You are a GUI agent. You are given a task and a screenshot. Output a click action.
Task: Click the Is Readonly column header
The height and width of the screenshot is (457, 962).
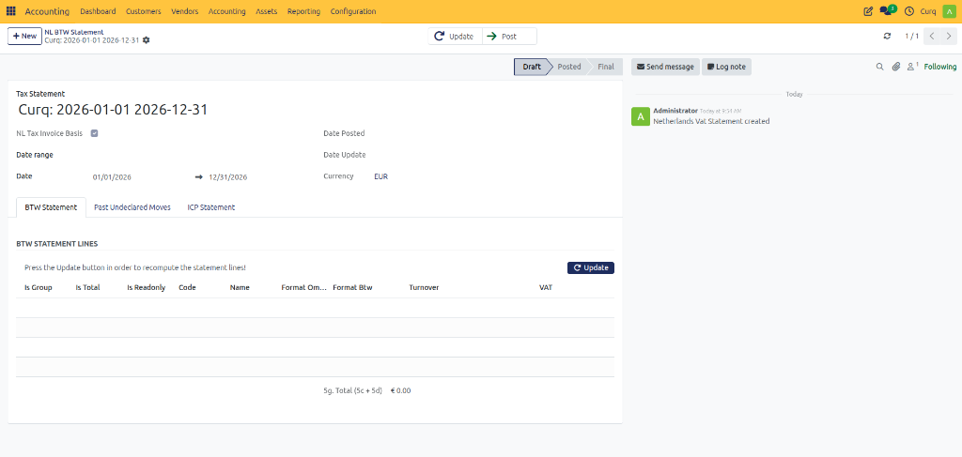146,287
